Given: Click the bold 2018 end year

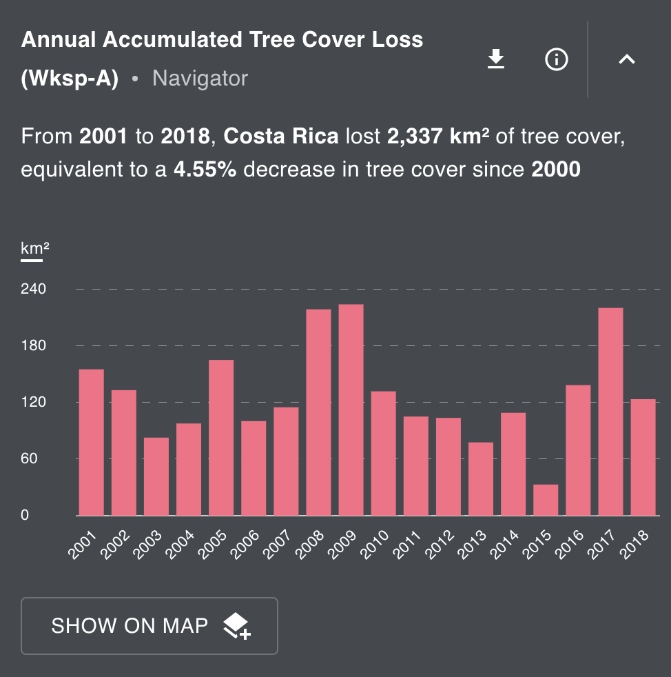Looking at the screenshot, I should click(x=185, y=137).
